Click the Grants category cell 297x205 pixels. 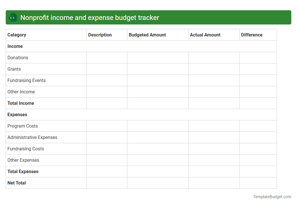tap(14, 69)
